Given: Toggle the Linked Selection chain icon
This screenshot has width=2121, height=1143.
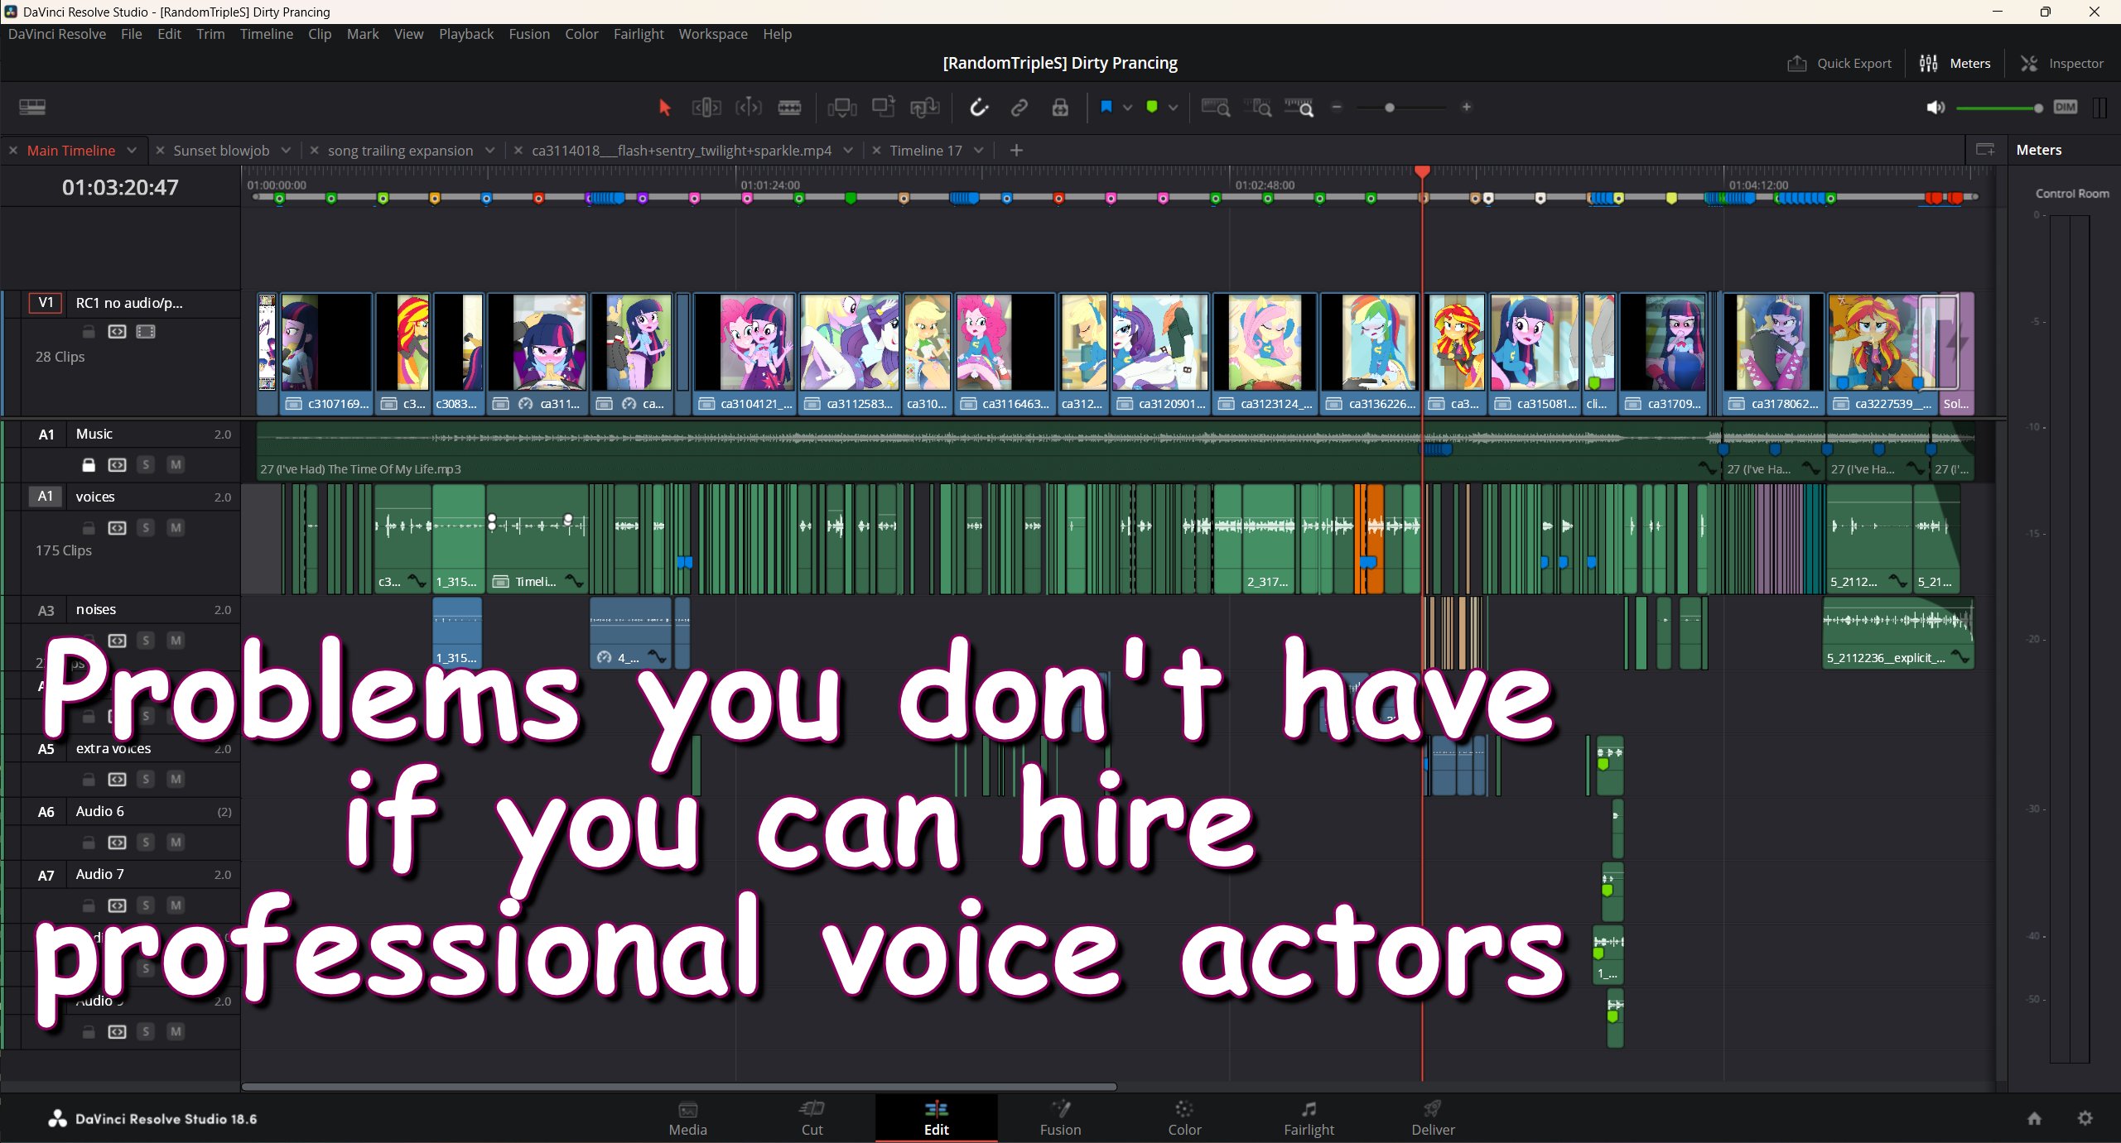Looking at the screenshot, I should (1020, 108).
